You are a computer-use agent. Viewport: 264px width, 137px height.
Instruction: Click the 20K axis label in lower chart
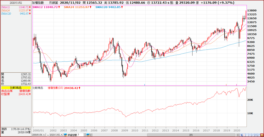(x=250, y=100)
